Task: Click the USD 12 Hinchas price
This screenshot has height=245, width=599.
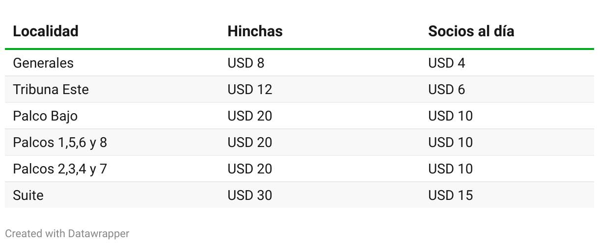Action: coord(249,90)
